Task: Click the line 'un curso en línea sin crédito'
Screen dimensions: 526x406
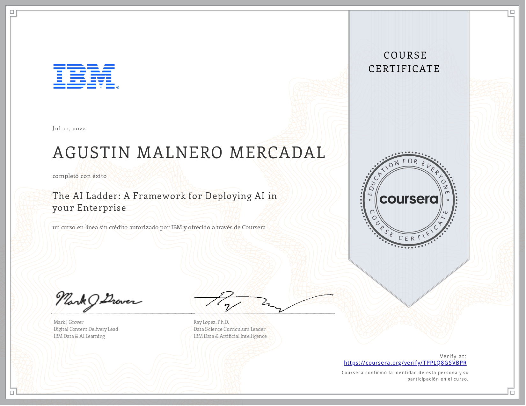Action: [x=159, y=227]
